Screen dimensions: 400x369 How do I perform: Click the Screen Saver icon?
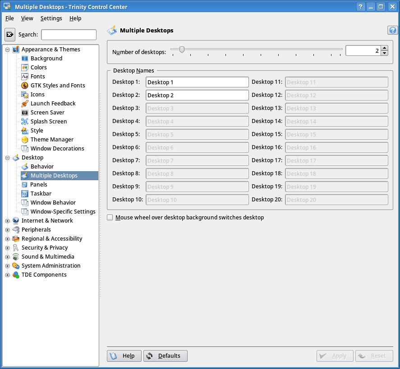(x=25, y=113)
